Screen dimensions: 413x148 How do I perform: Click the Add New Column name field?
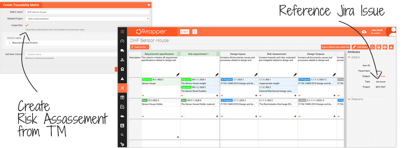pyautogui.click(x=71, y=54)
